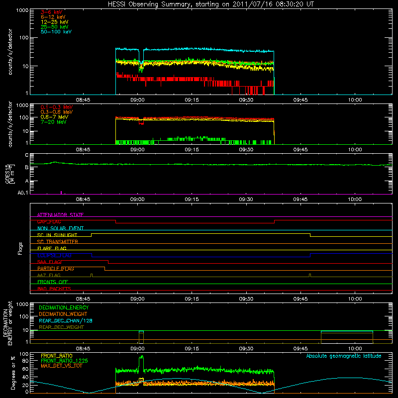Screen dimensions: 398x398
Task: Select the NON_SOLAR_EVENT flag label
Action: (60, 228)
